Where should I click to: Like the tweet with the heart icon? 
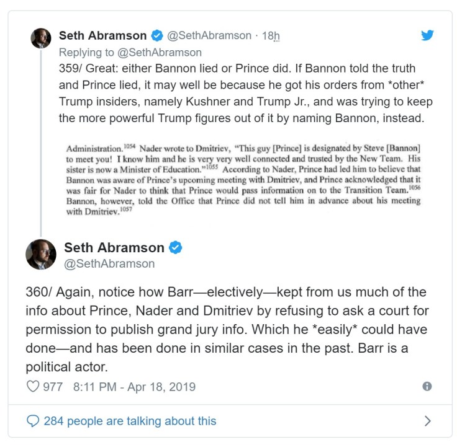(x=33, y=387)
